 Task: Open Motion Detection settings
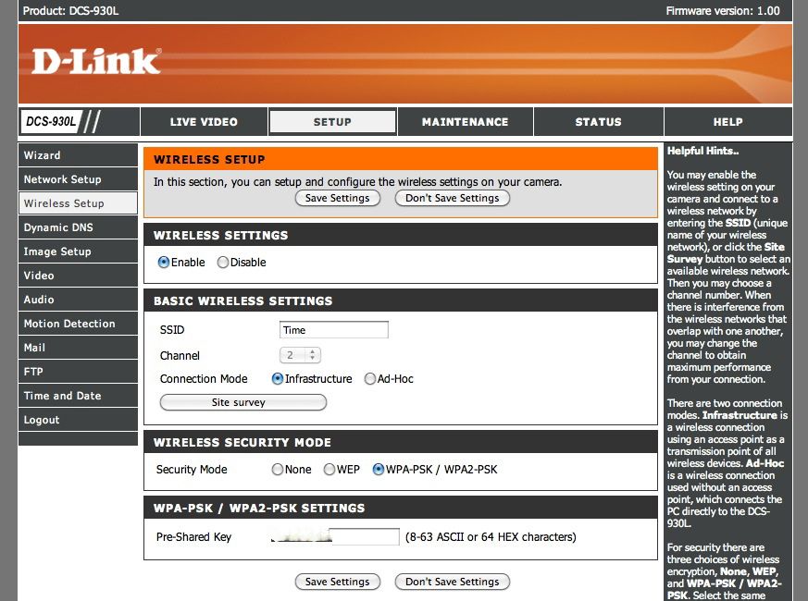78,324
